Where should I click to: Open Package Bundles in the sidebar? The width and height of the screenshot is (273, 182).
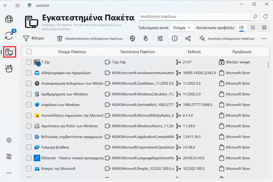point(9,69)
